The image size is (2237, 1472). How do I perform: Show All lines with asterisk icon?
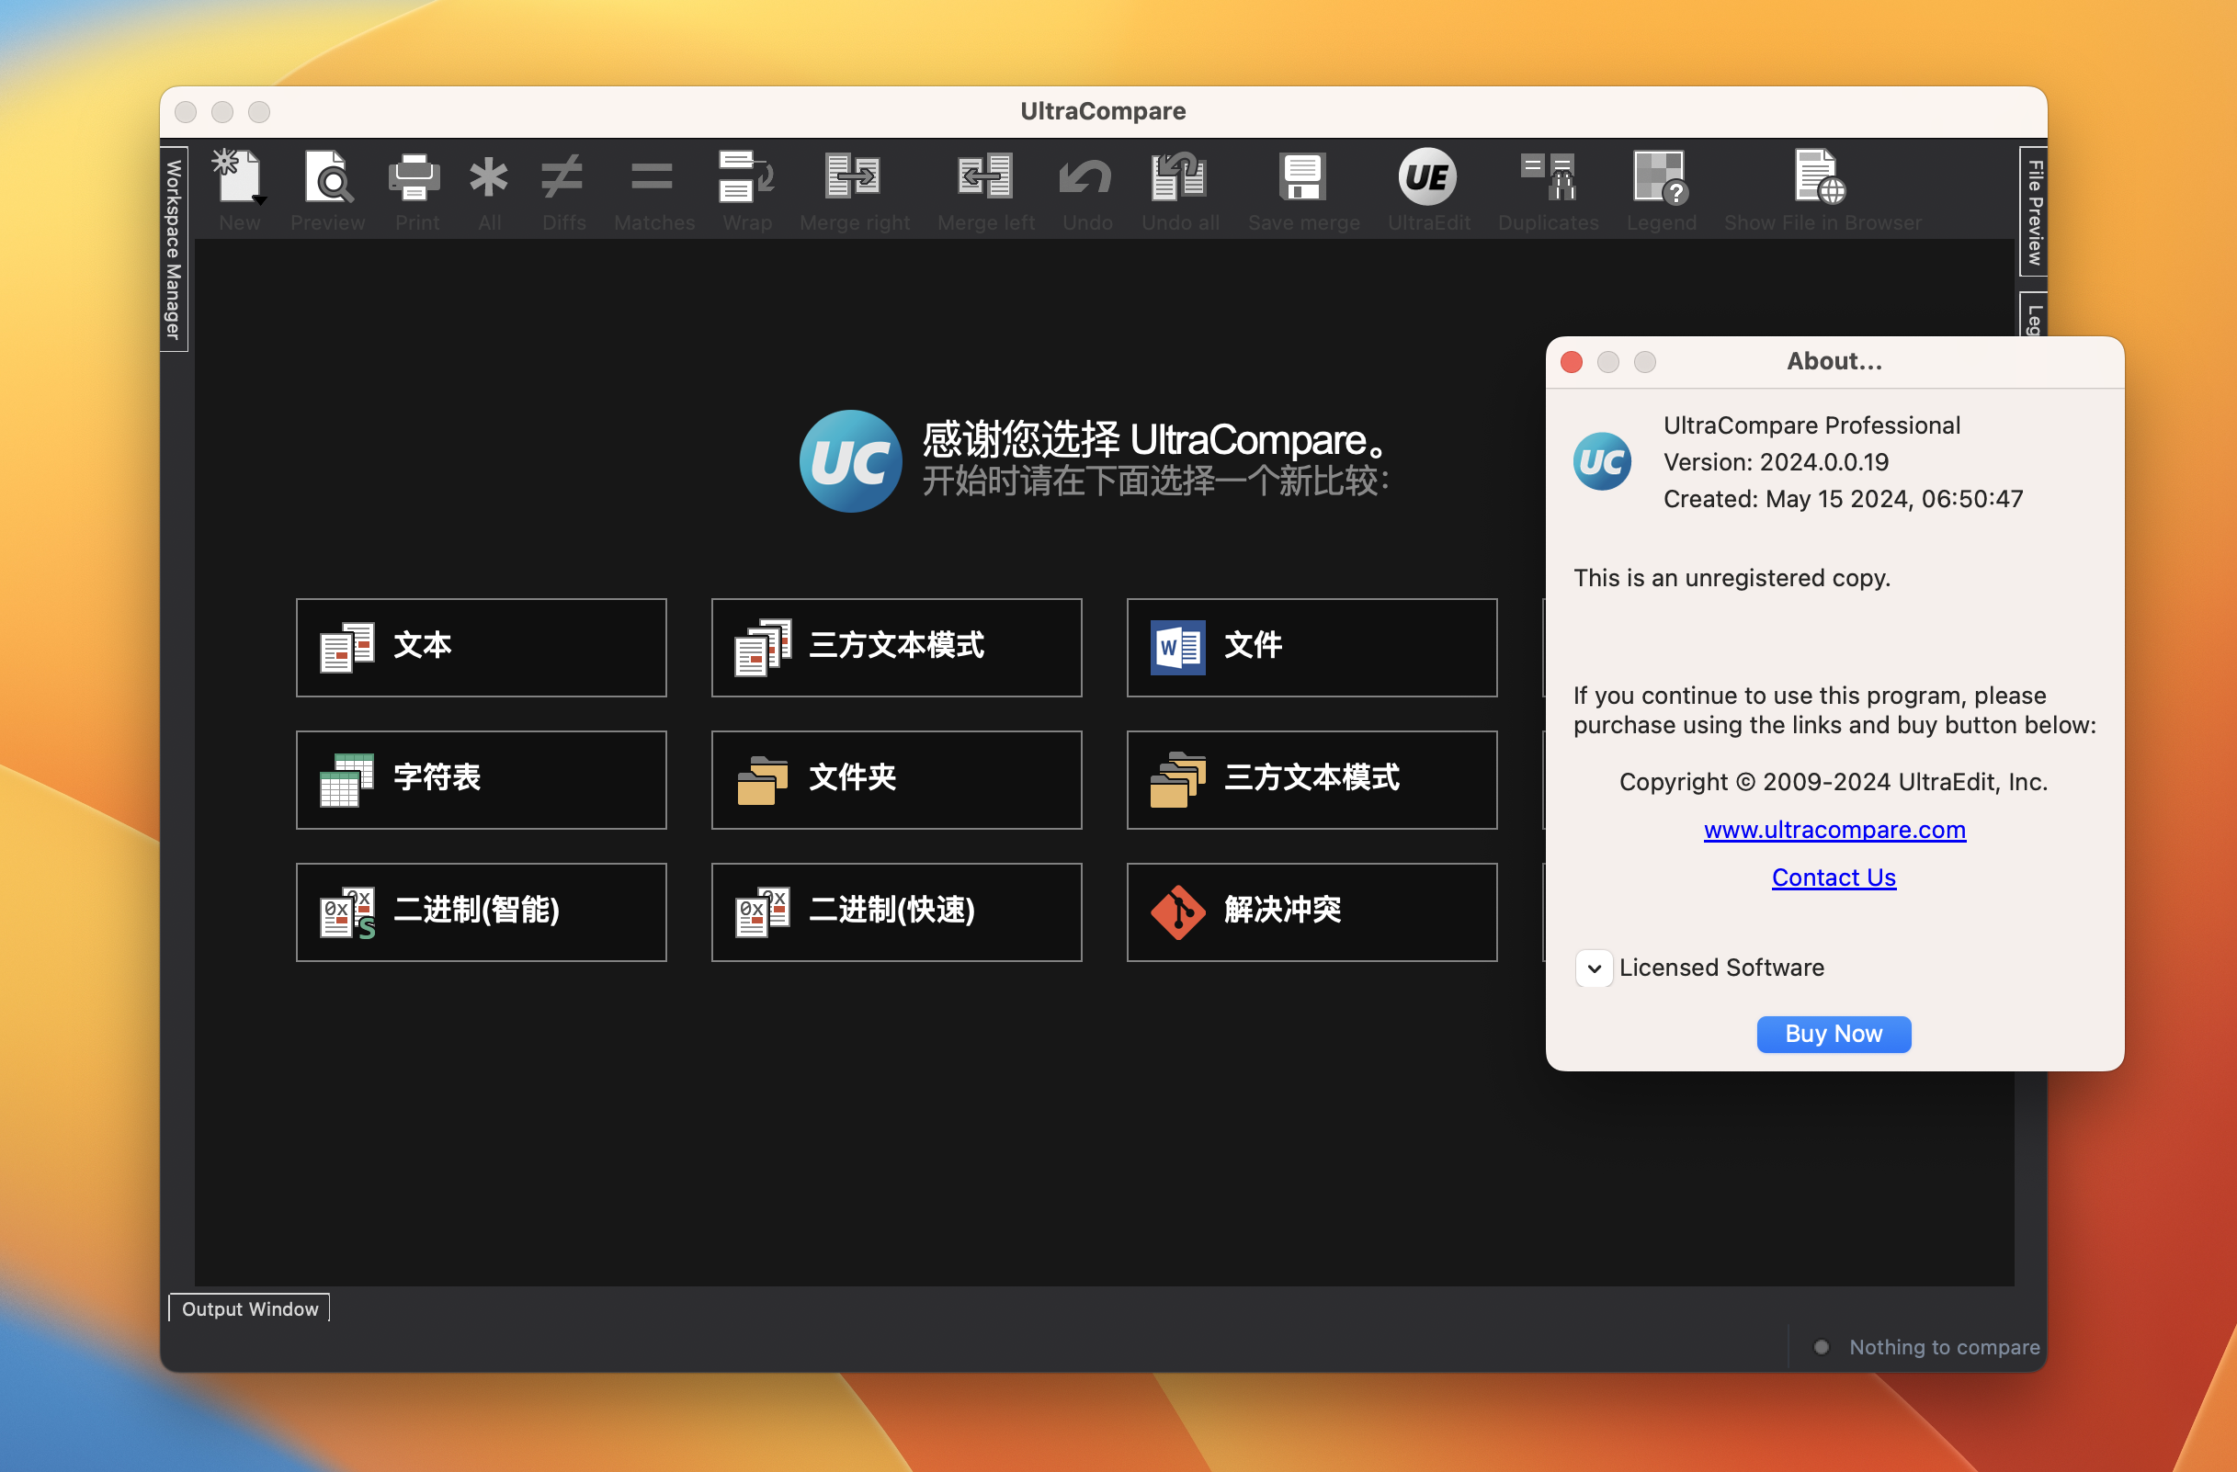[489, 176]
